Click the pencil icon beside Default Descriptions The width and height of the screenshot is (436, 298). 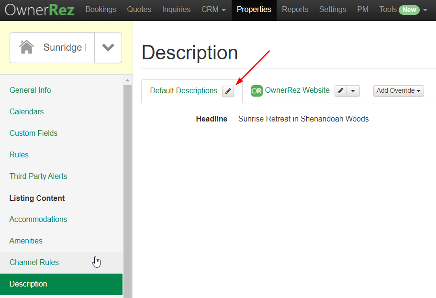coord(228,91)
